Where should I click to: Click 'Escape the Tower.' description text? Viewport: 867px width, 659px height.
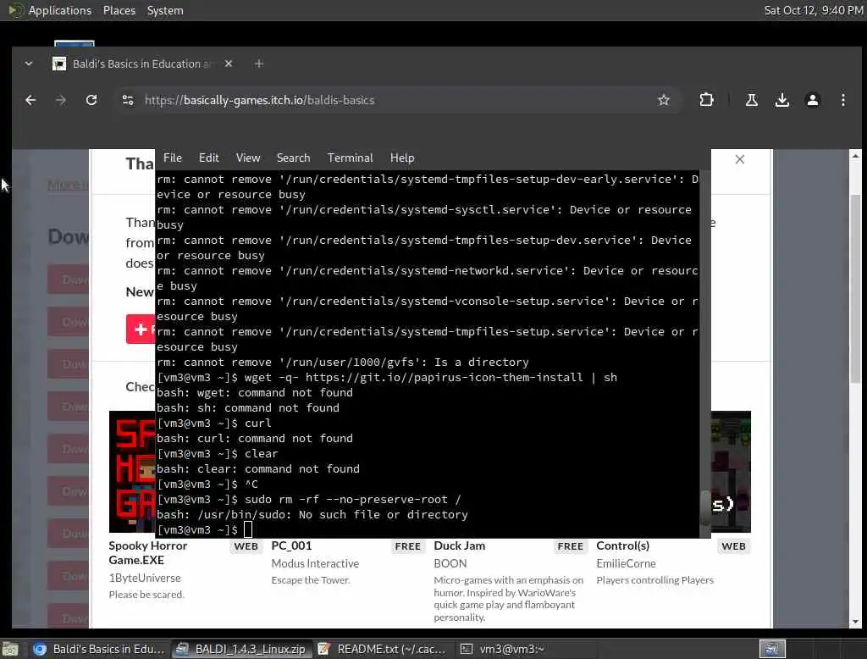pyautogui.click(x=311, y=580)
